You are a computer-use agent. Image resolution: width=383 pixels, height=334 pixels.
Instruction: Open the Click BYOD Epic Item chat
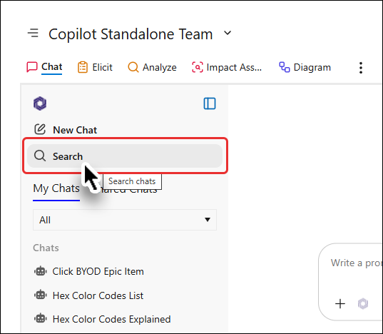89,271
